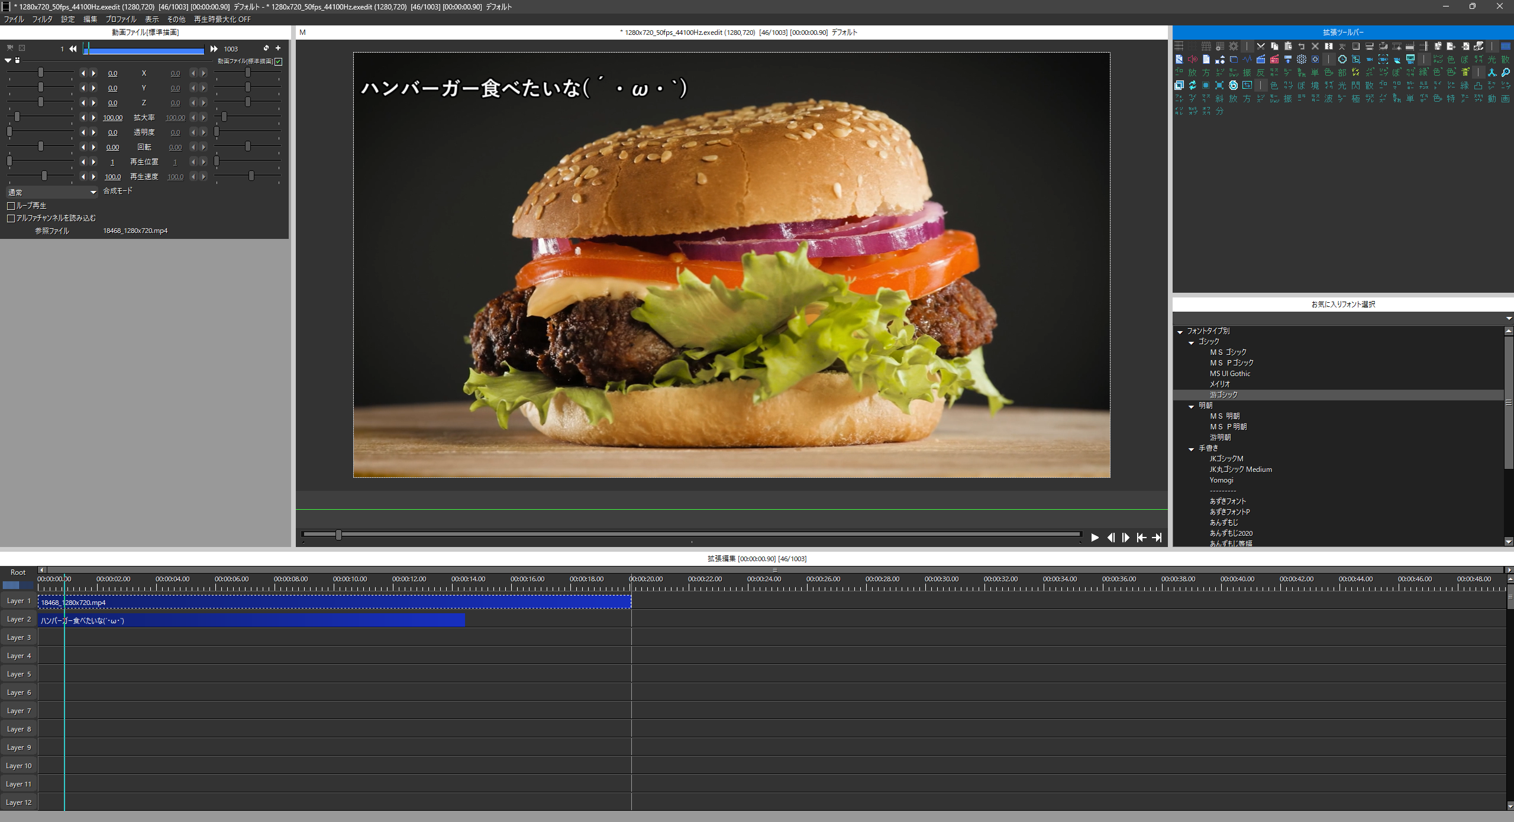Click the play button under preview
This screenshot has height=822, width=1514.
point(1095,538)
